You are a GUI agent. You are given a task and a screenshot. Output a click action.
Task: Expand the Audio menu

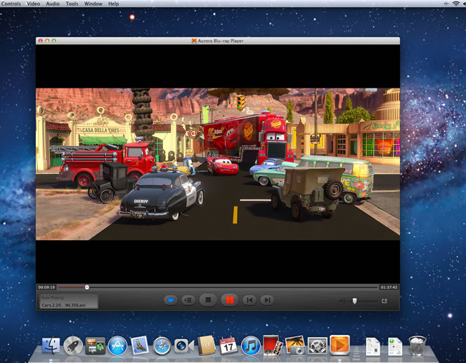53,4
